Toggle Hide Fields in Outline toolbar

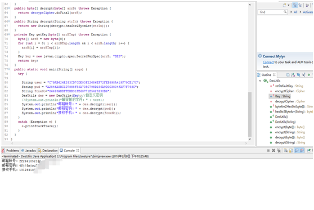click(298, 75)
